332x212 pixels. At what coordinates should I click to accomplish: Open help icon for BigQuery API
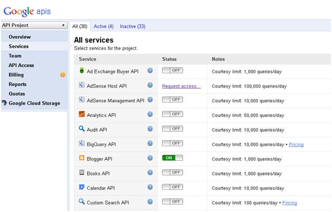(x=150, y=143)
